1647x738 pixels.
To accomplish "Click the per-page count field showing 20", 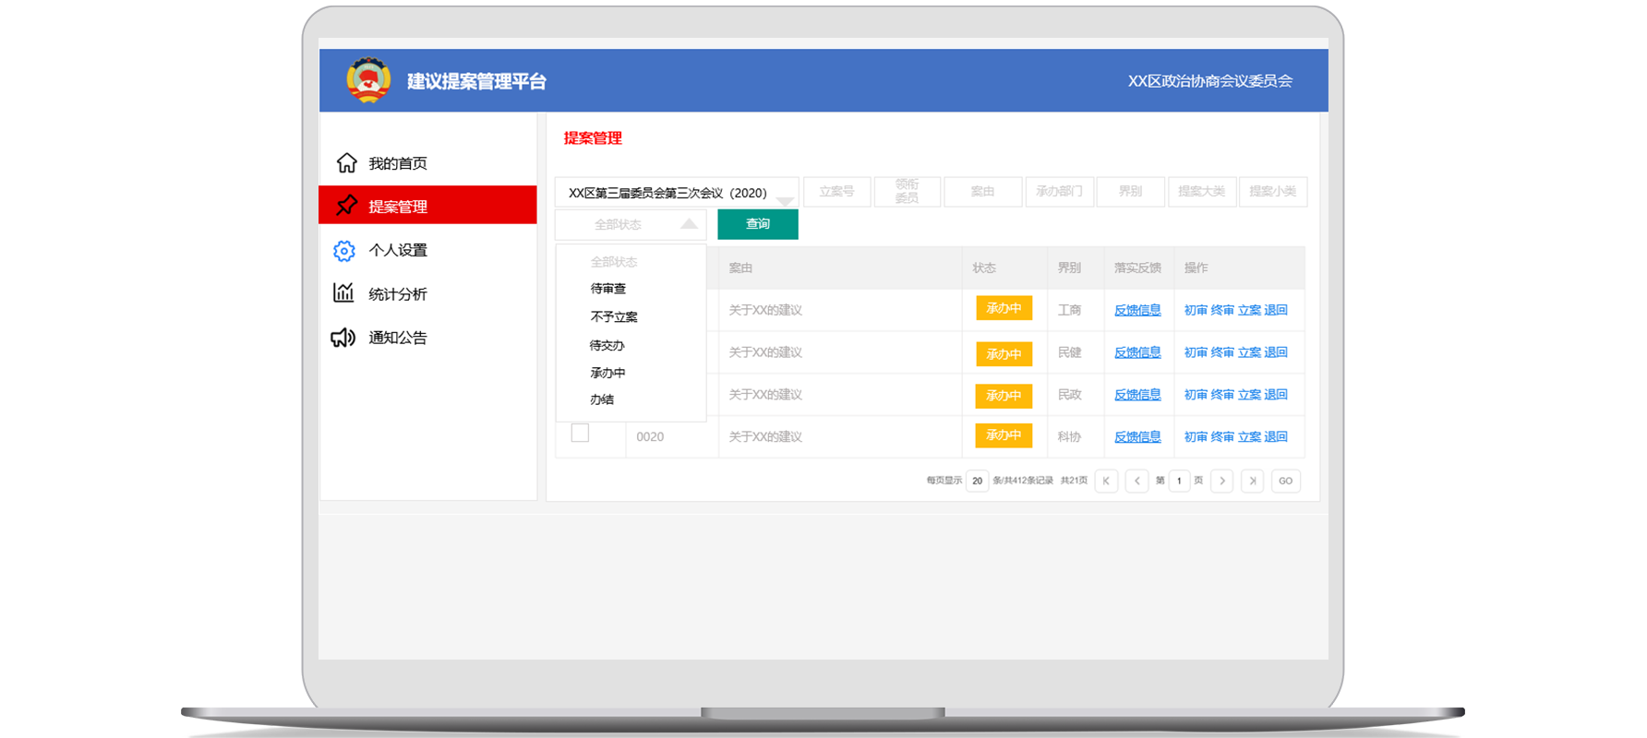I will coord(977,481).
